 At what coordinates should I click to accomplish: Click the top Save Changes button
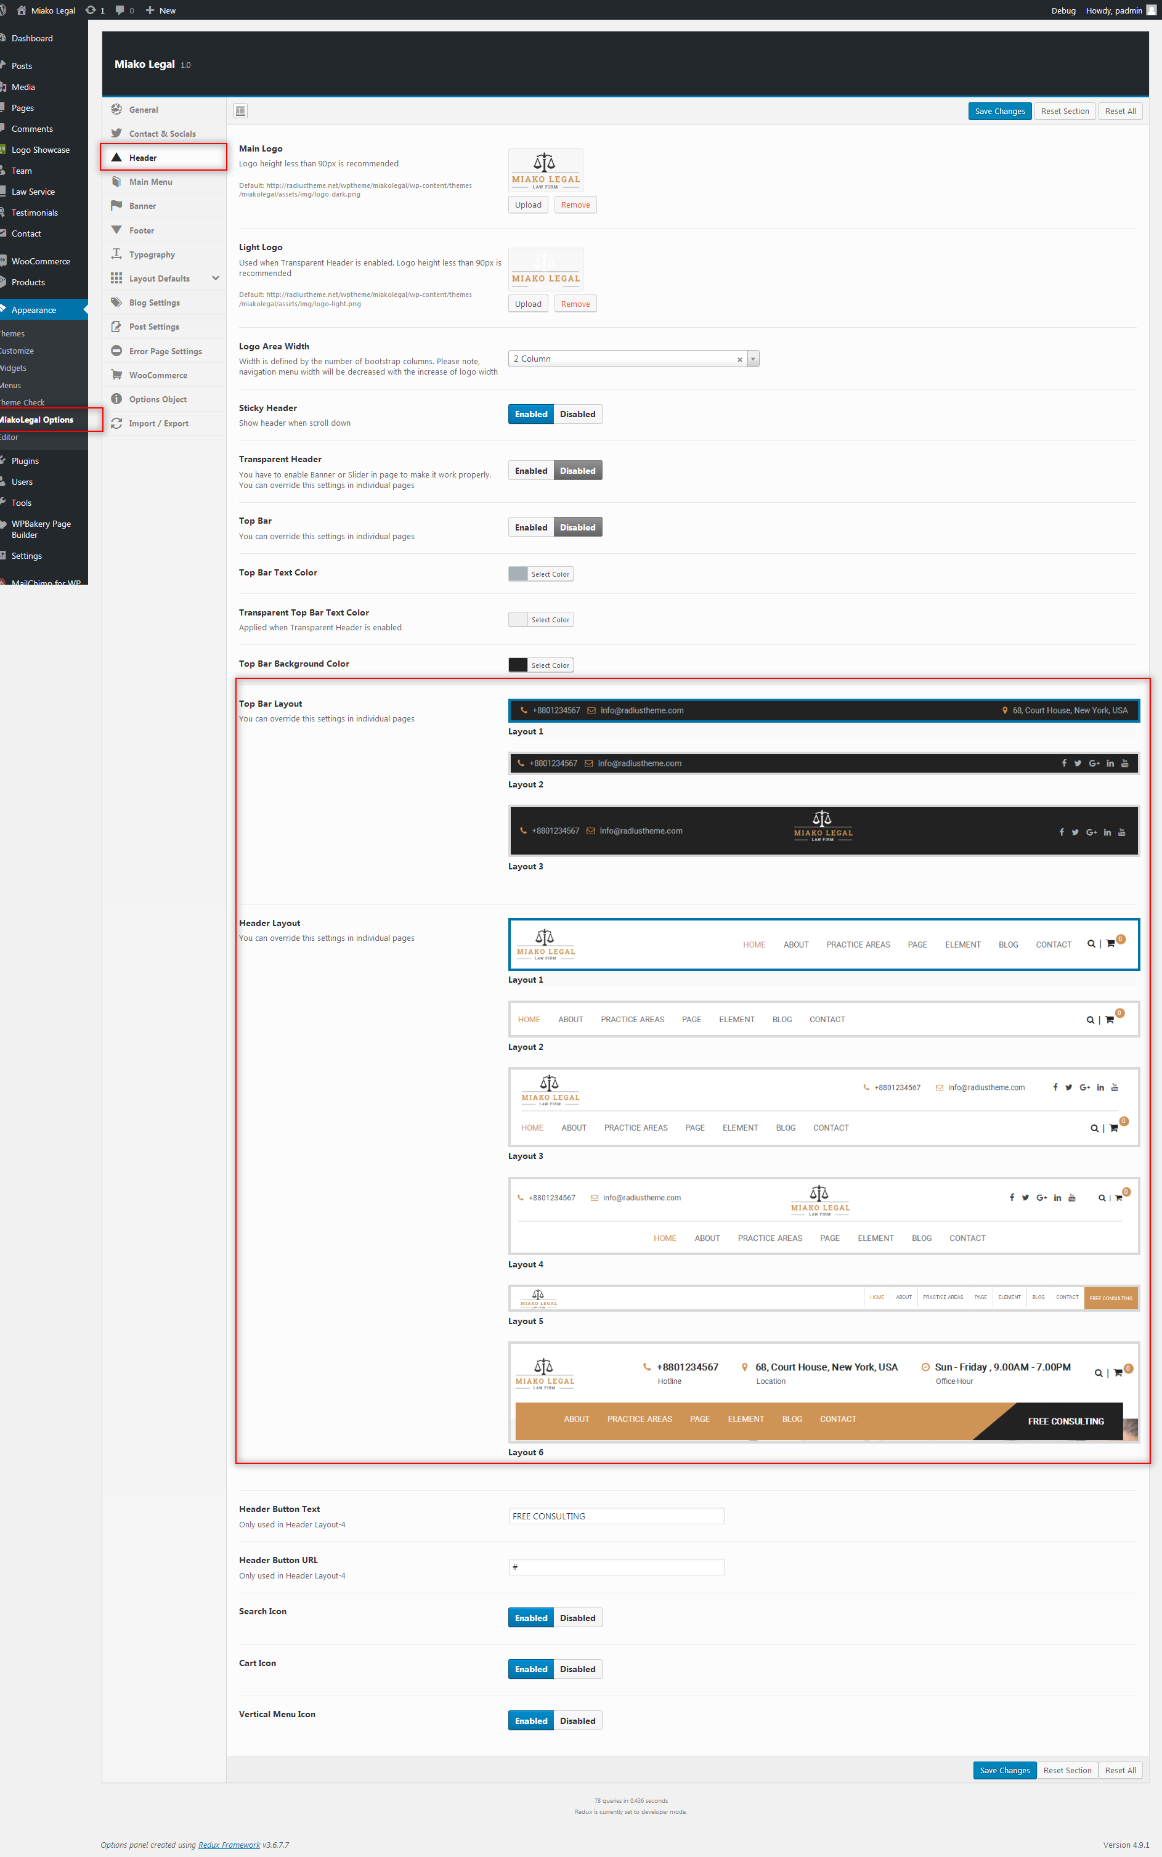click(999, 112)
